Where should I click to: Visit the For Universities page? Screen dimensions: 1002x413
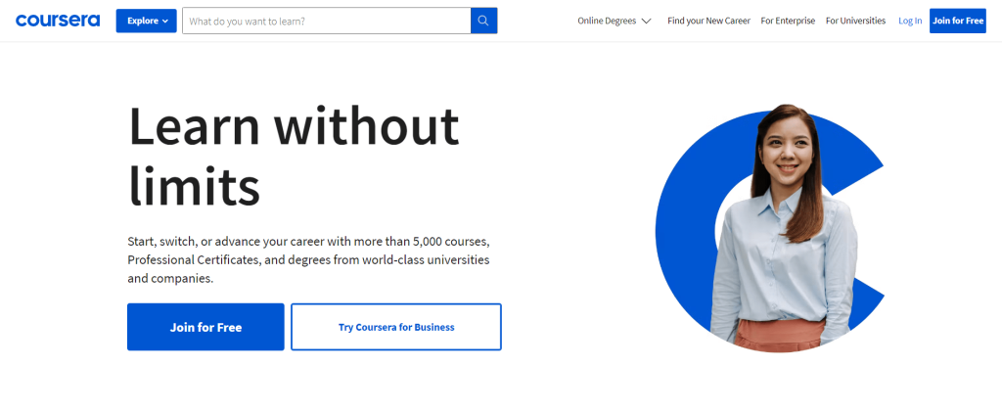pyautogui.click(x=855, y=21)
